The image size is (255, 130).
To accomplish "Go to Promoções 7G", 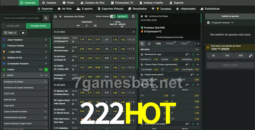I will click(x=122, y=3).
